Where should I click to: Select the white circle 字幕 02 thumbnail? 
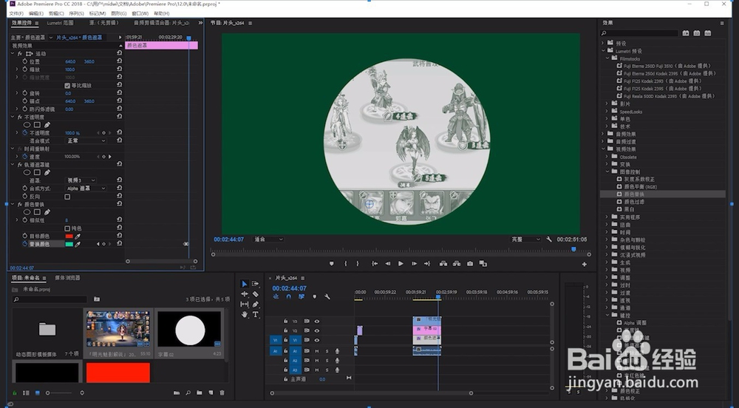(x=190, y=330)
